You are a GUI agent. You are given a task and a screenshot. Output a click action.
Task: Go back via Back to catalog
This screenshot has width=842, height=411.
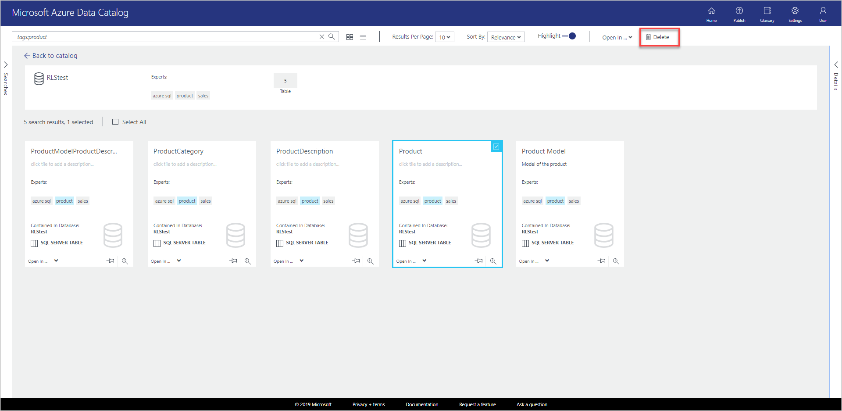[x=50, y=56]
